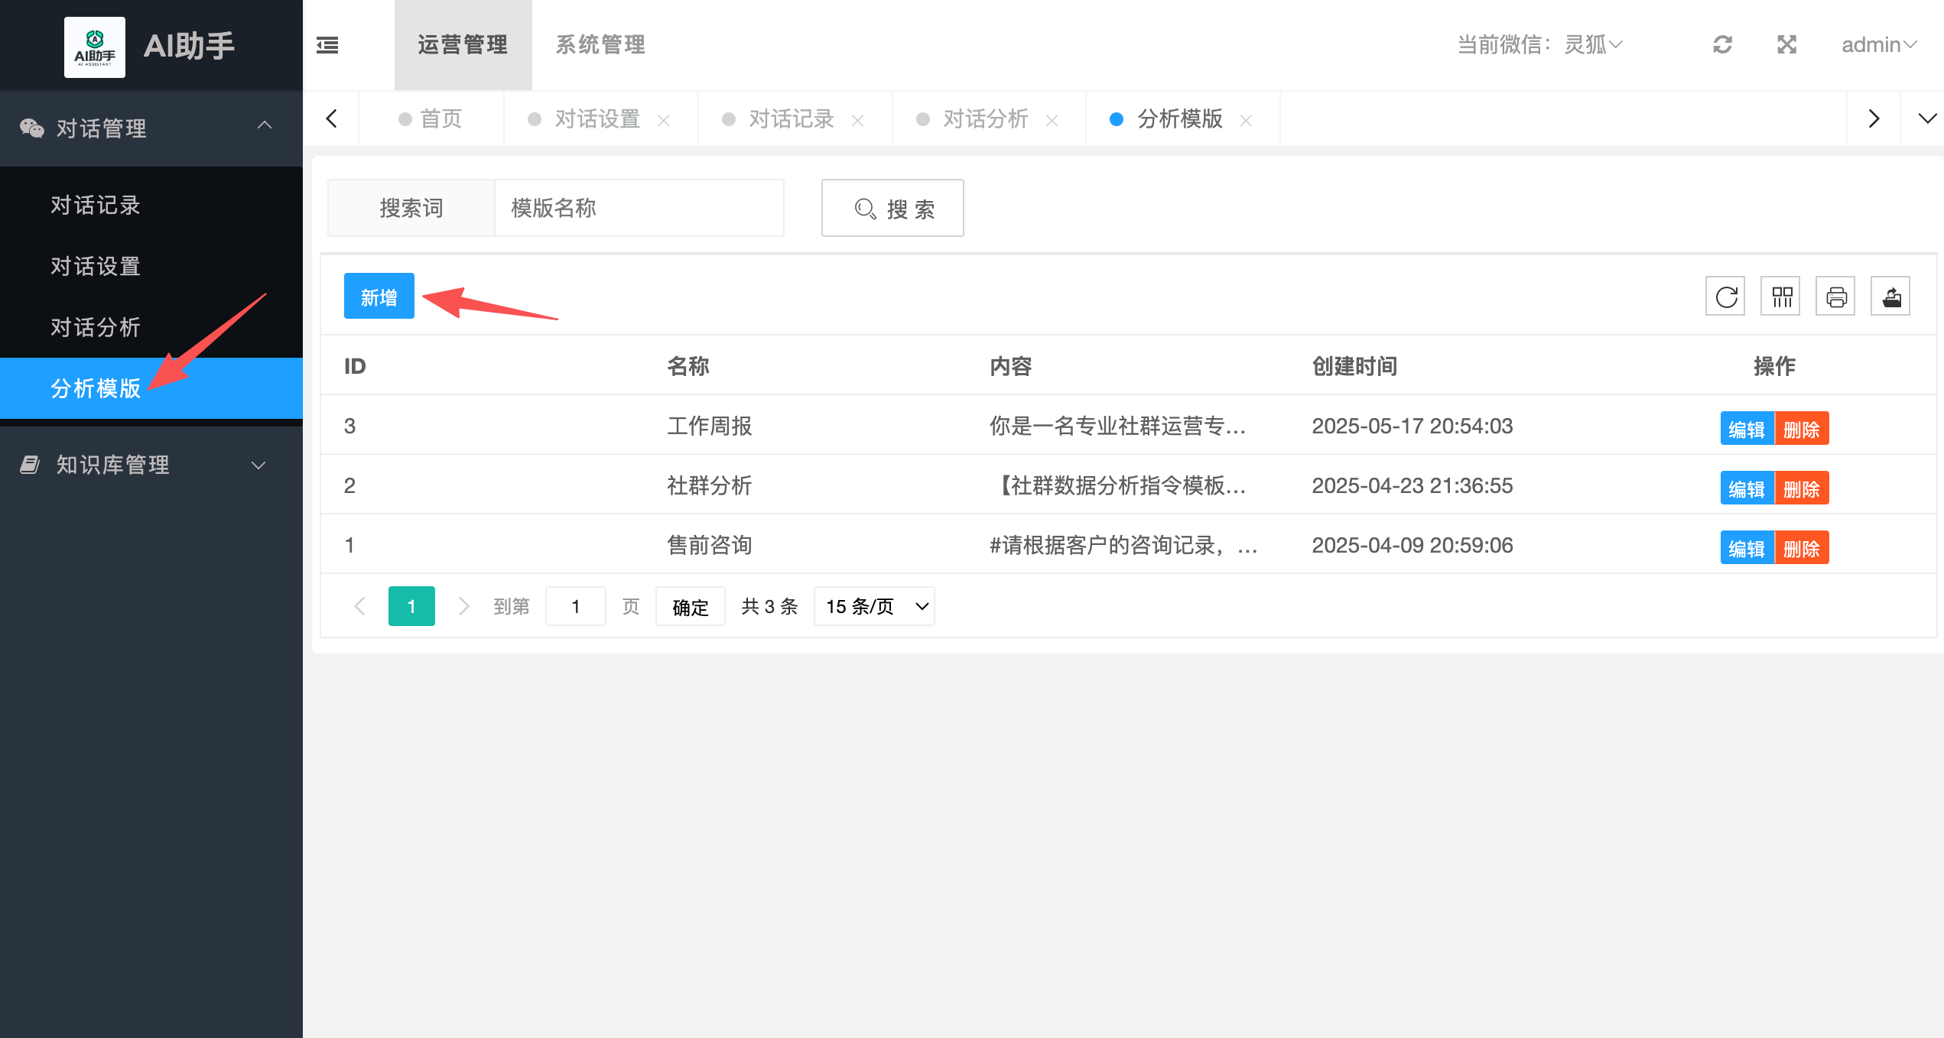Enter fullscreen with the expand icon
Screen dimensions: 1944x1038
click(1786, 45)
